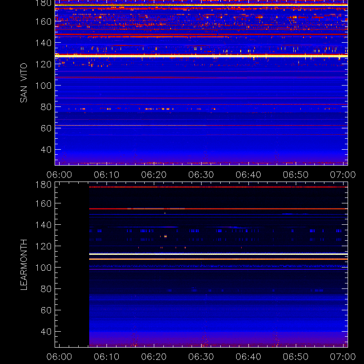
Task: Click 06:20 time label under Learmonth plot
Action: tap(154, 357)
